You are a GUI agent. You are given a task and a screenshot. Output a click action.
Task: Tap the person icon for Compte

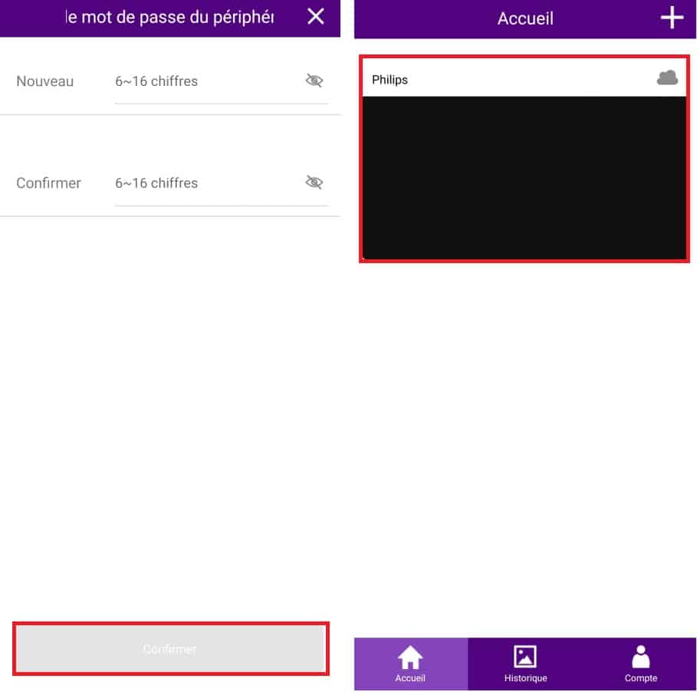(x=640, y=657)
